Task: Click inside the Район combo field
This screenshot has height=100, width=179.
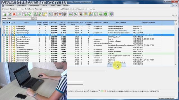Action: (x=19, y=19)
